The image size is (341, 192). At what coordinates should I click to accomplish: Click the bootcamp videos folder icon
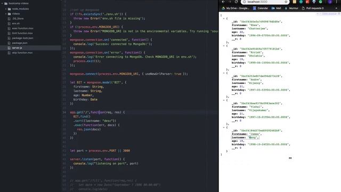[6, 4]
